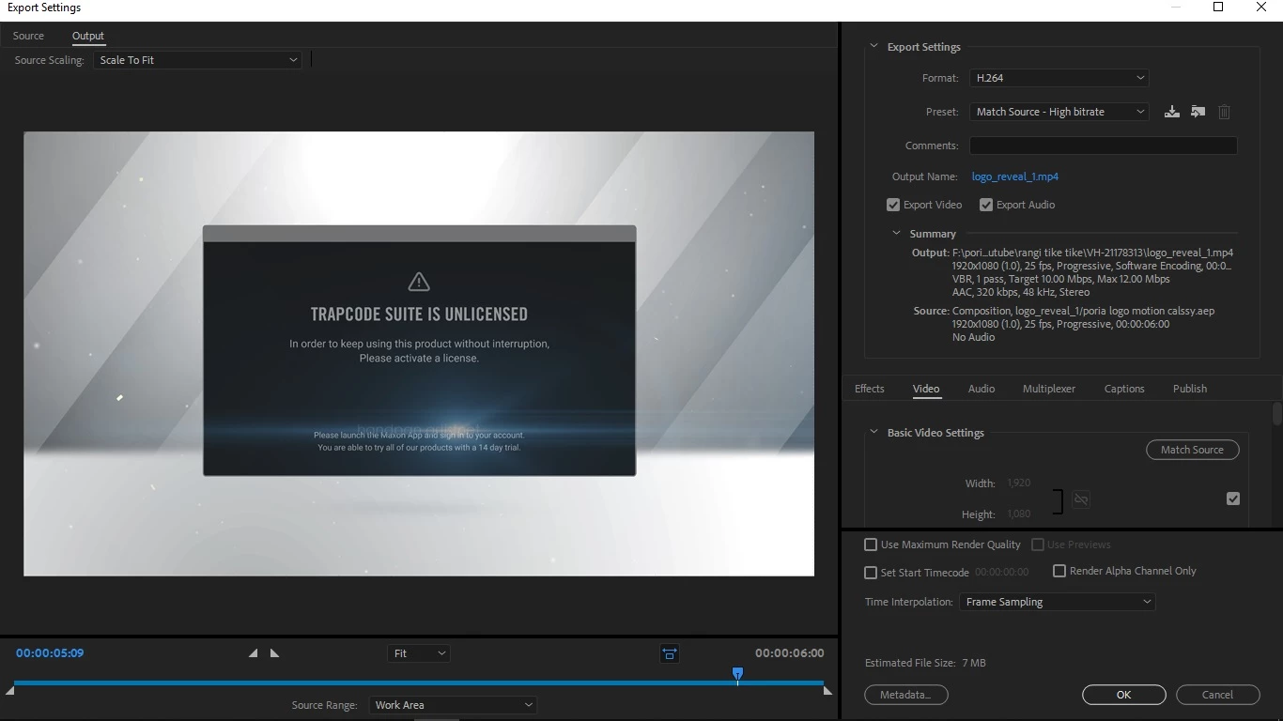Click the Delete Preset trash icon

click(1224, 112)
